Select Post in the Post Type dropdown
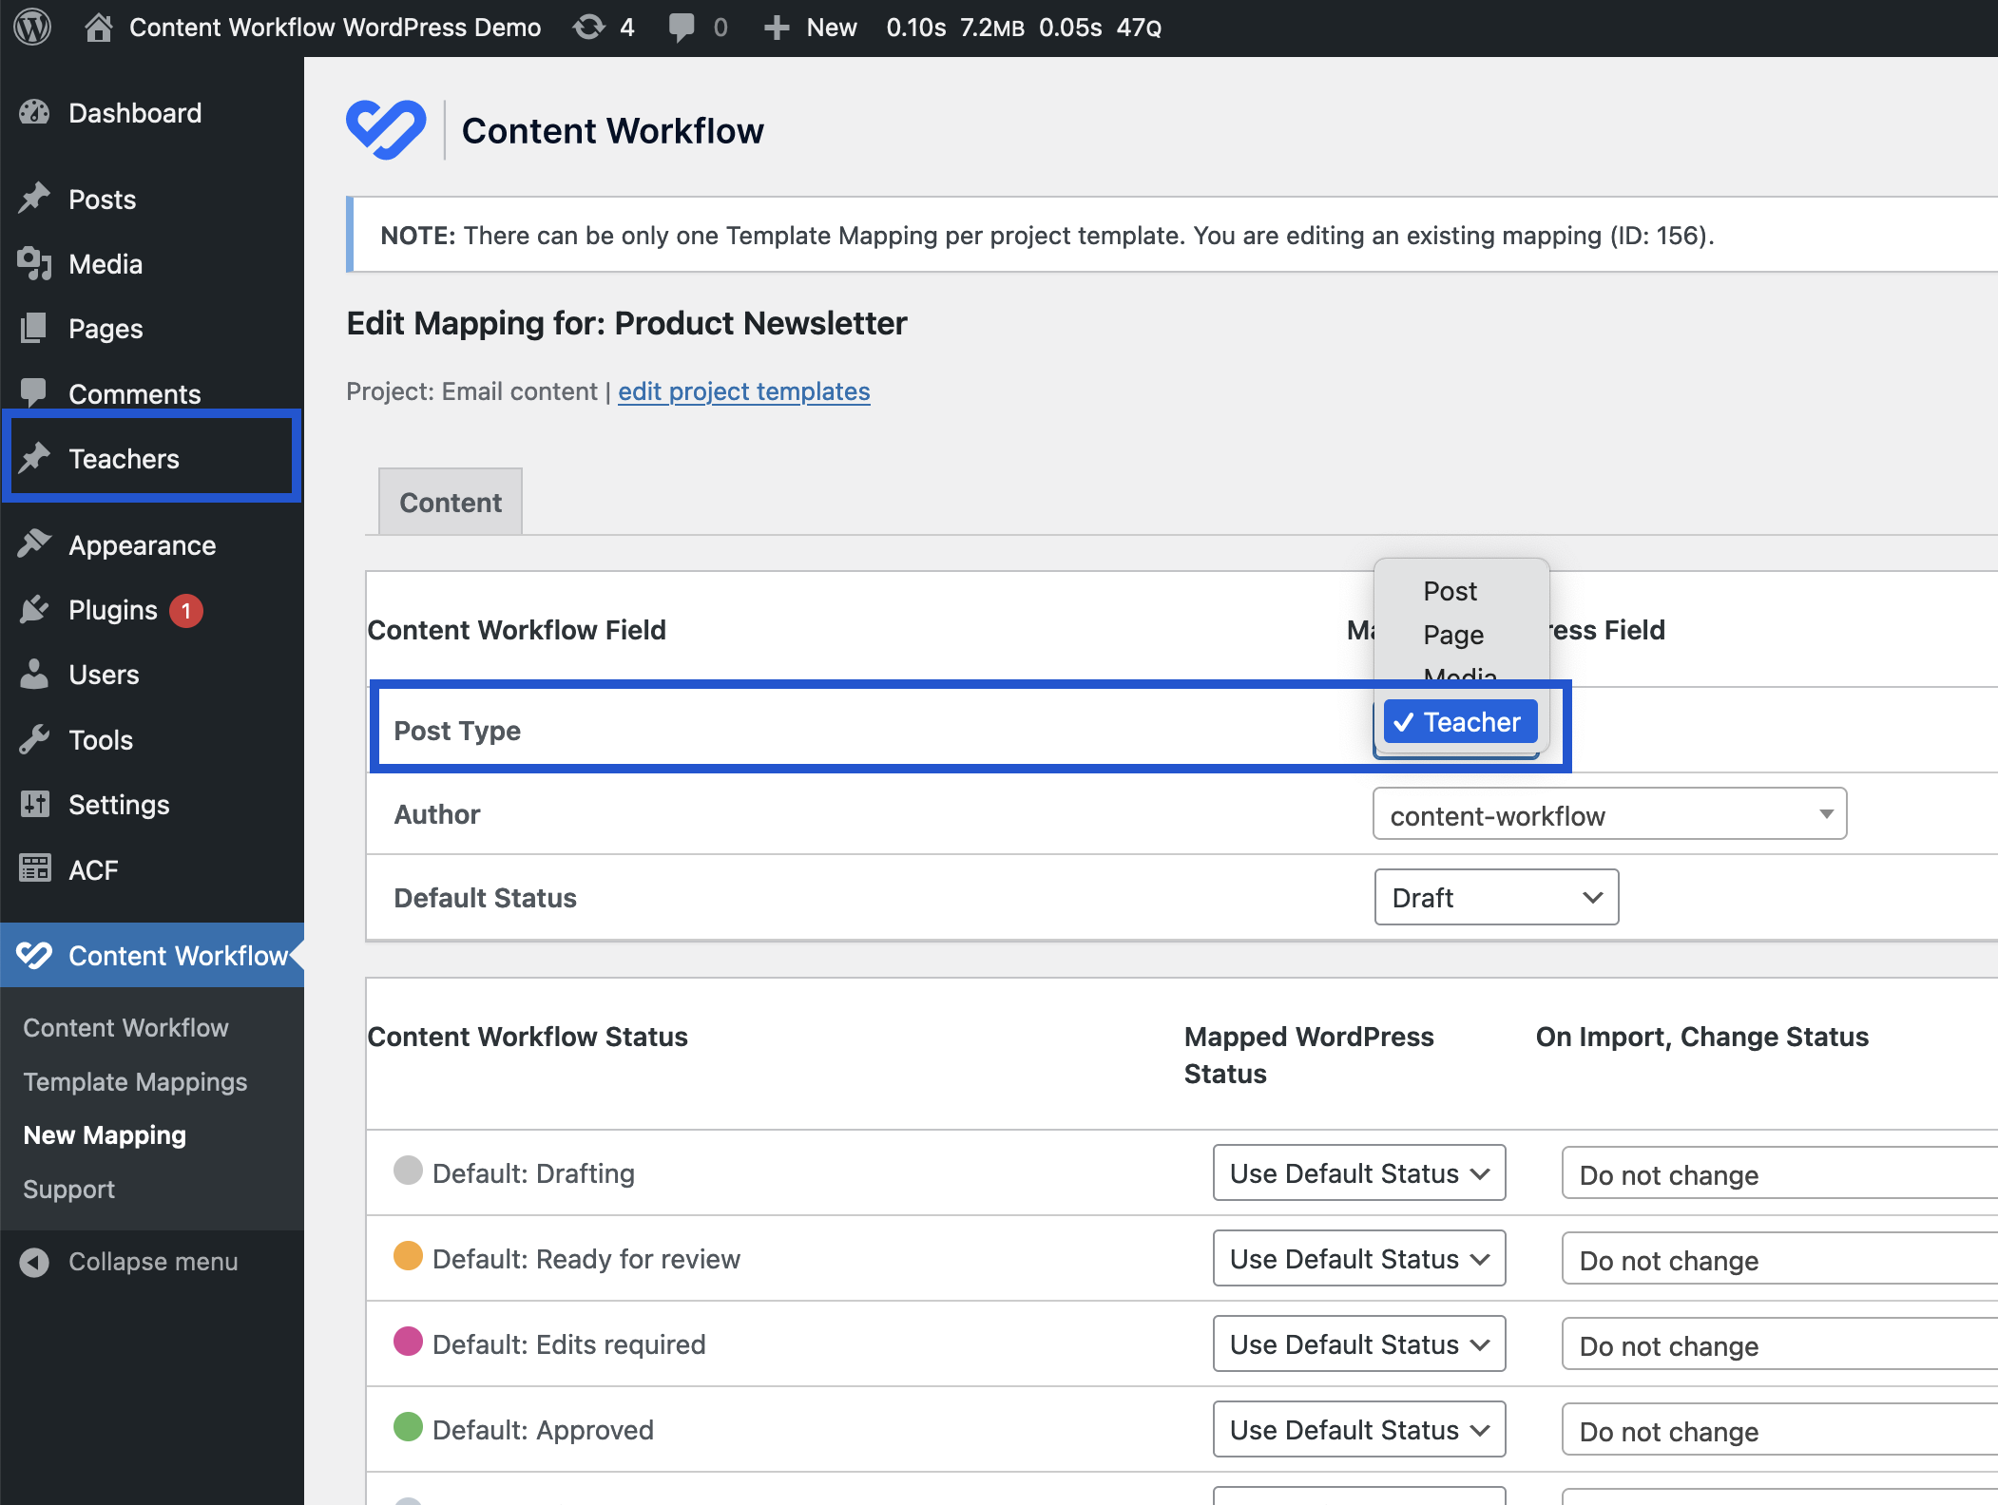Viewport: 1998px width, 1505px height. tap(1450, 590)
